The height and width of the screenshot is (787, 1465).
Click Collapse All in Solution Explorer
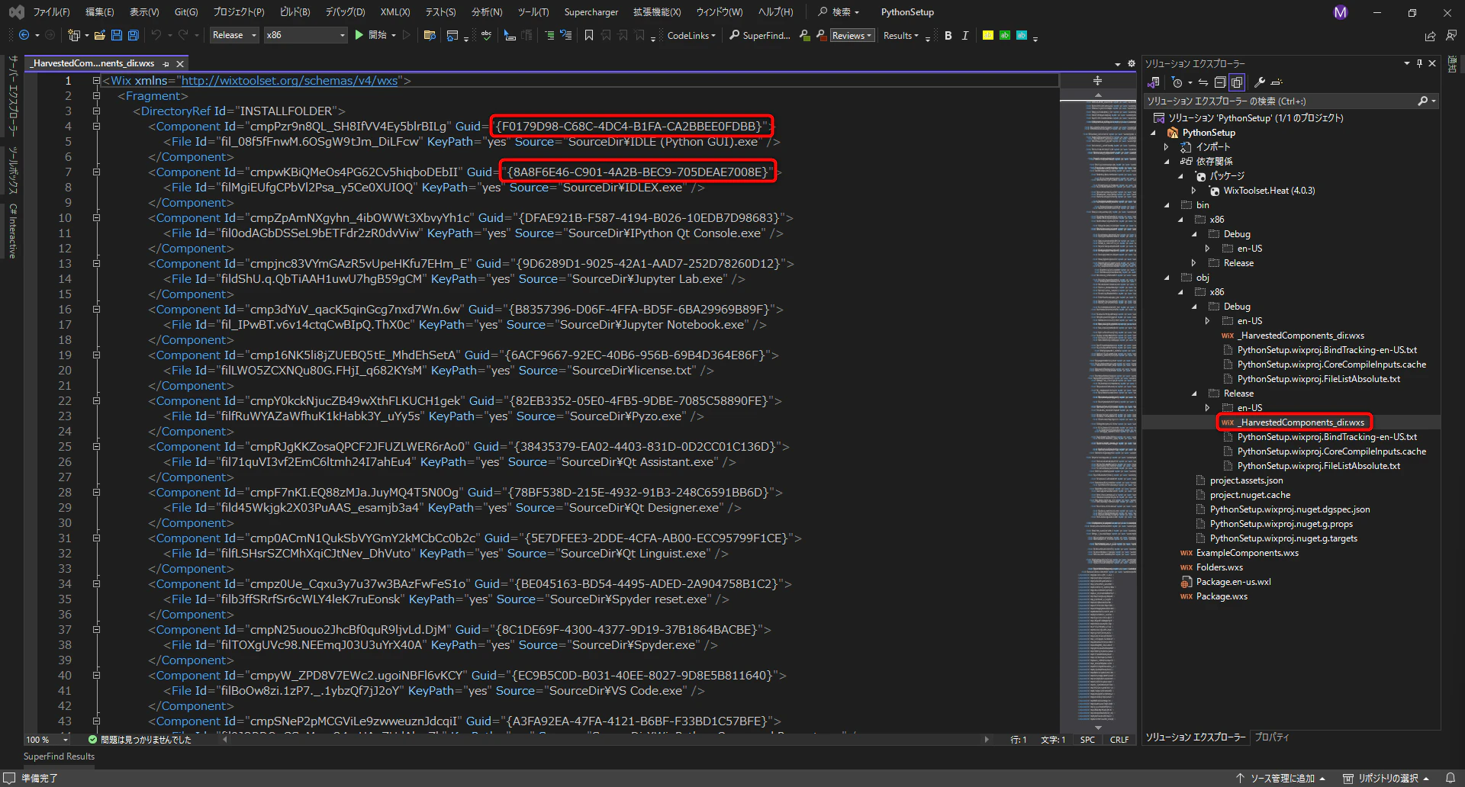pos(1220,82)
